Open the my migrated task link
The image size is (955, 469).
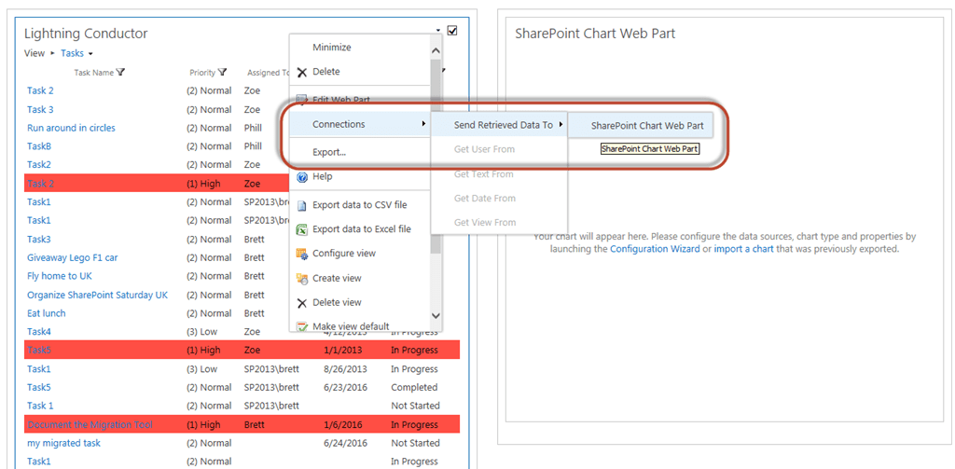(64, 443)
